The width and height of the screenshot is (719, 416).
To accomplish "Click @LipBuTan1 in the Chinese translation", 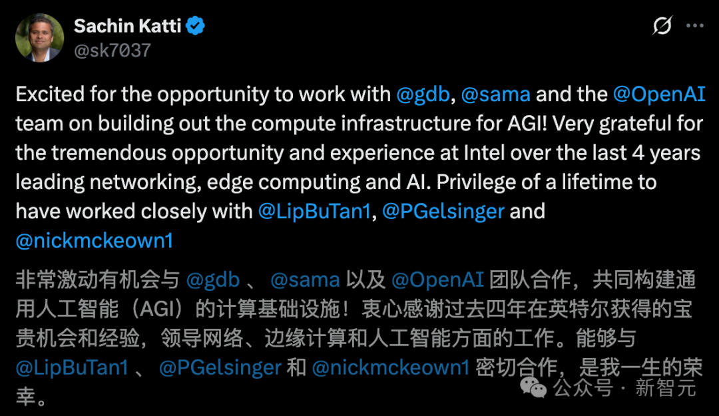I will (71, 367).
